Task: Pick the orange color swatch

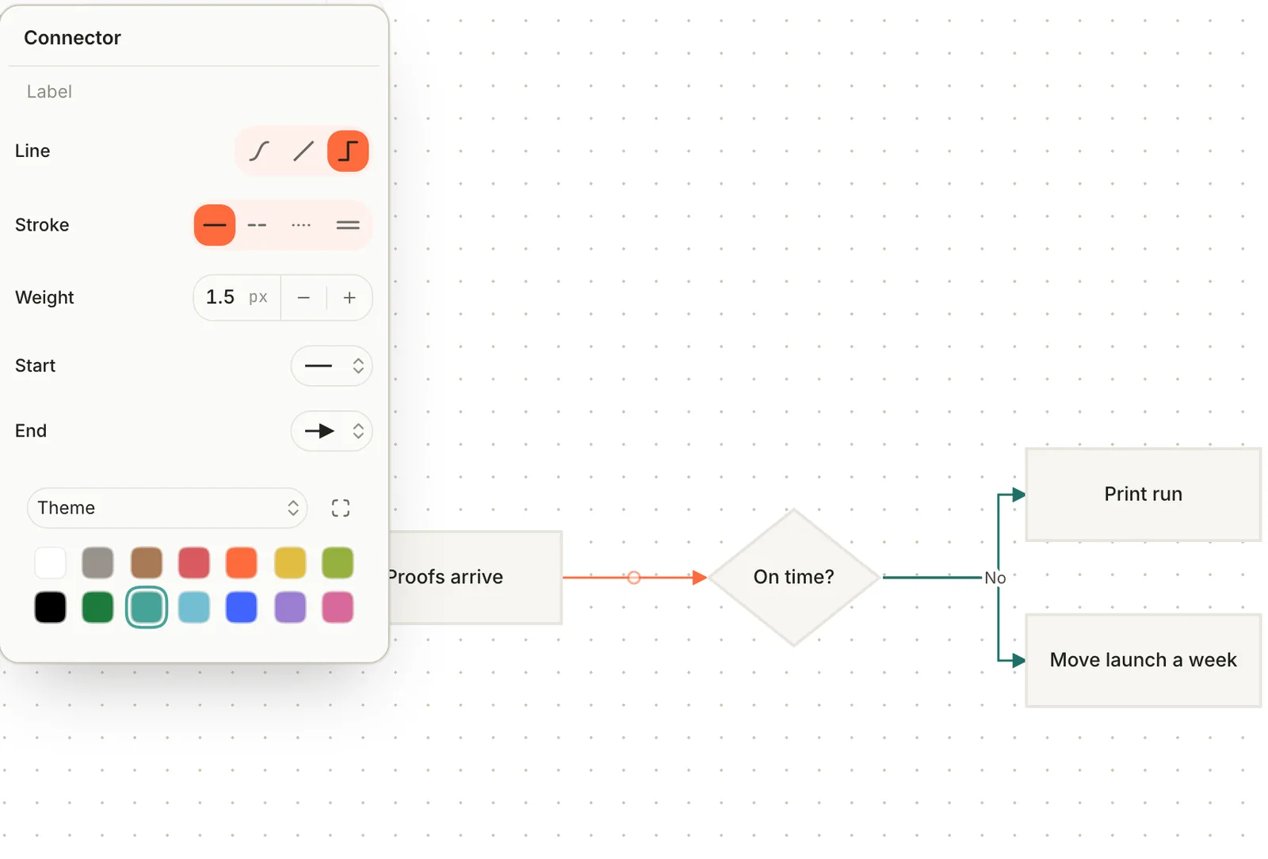Action: (242, 563)
